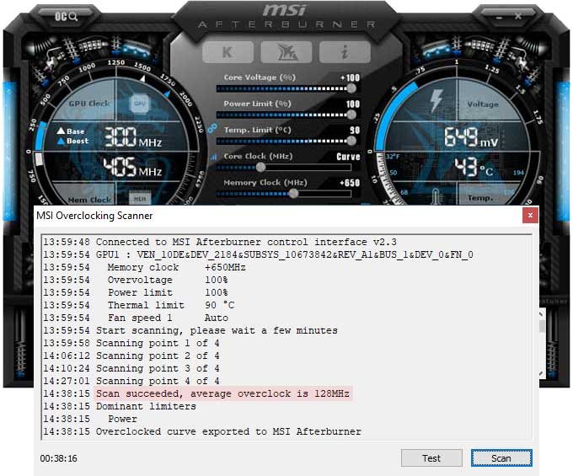Click the MSI dragon logo button
The image size is (573, 476).
click(286, 52)
